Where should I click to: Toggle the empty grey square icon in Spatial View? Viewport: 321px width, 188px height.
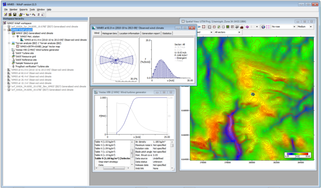point(209,27)
